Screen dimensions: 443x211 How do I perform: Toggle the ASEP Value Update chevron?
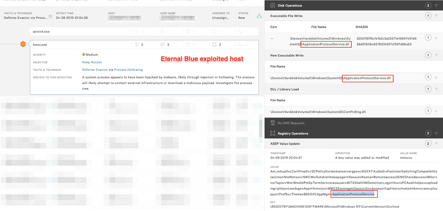[x=437, y=144]
